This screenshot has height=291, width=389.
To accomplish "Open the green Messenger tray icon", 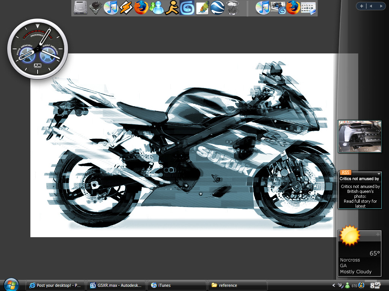I will [348, 286].
